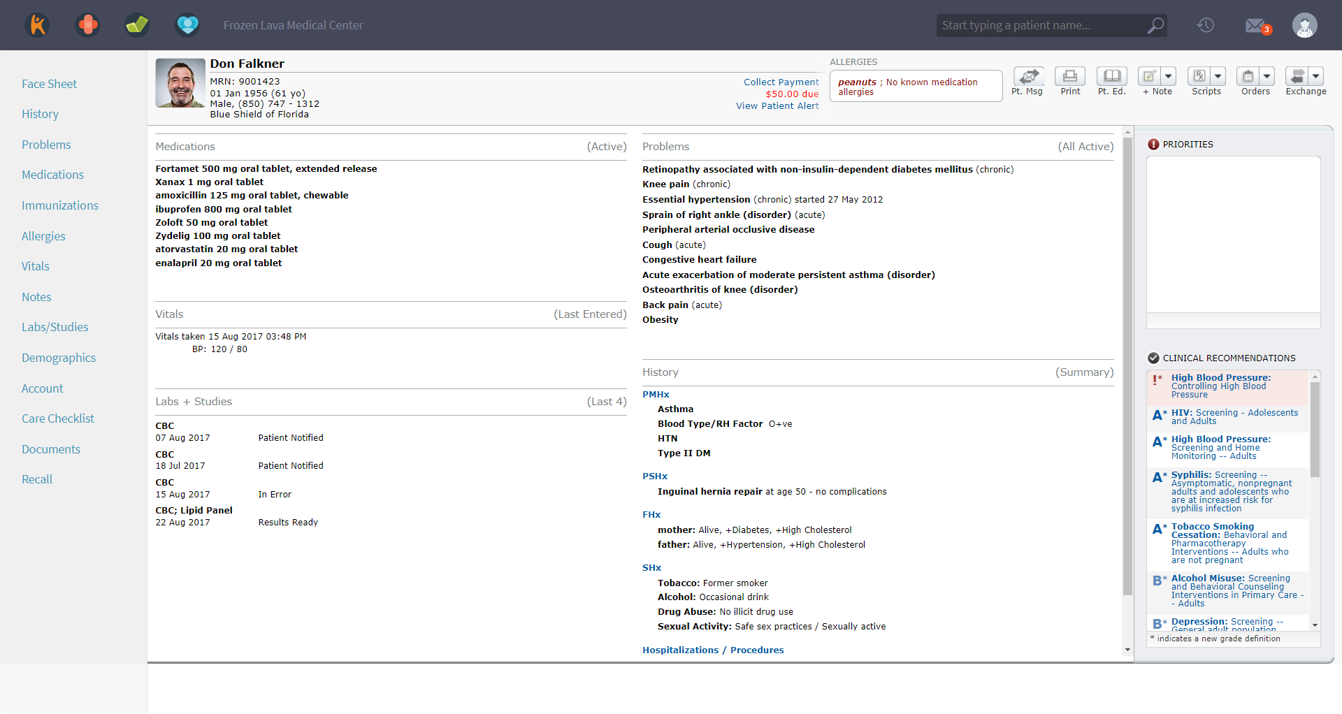The image size is (1342, 714).
Task: Open Pt. Ed. patient education icon
Action: click(1111, 76)
